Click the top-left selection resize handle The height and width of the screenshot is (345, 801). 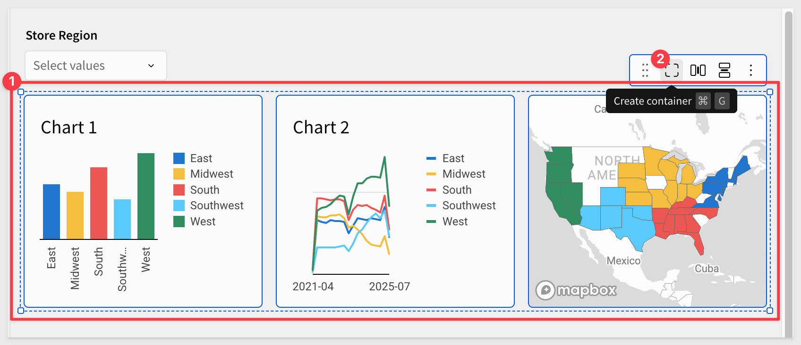[x=21, y=92]
